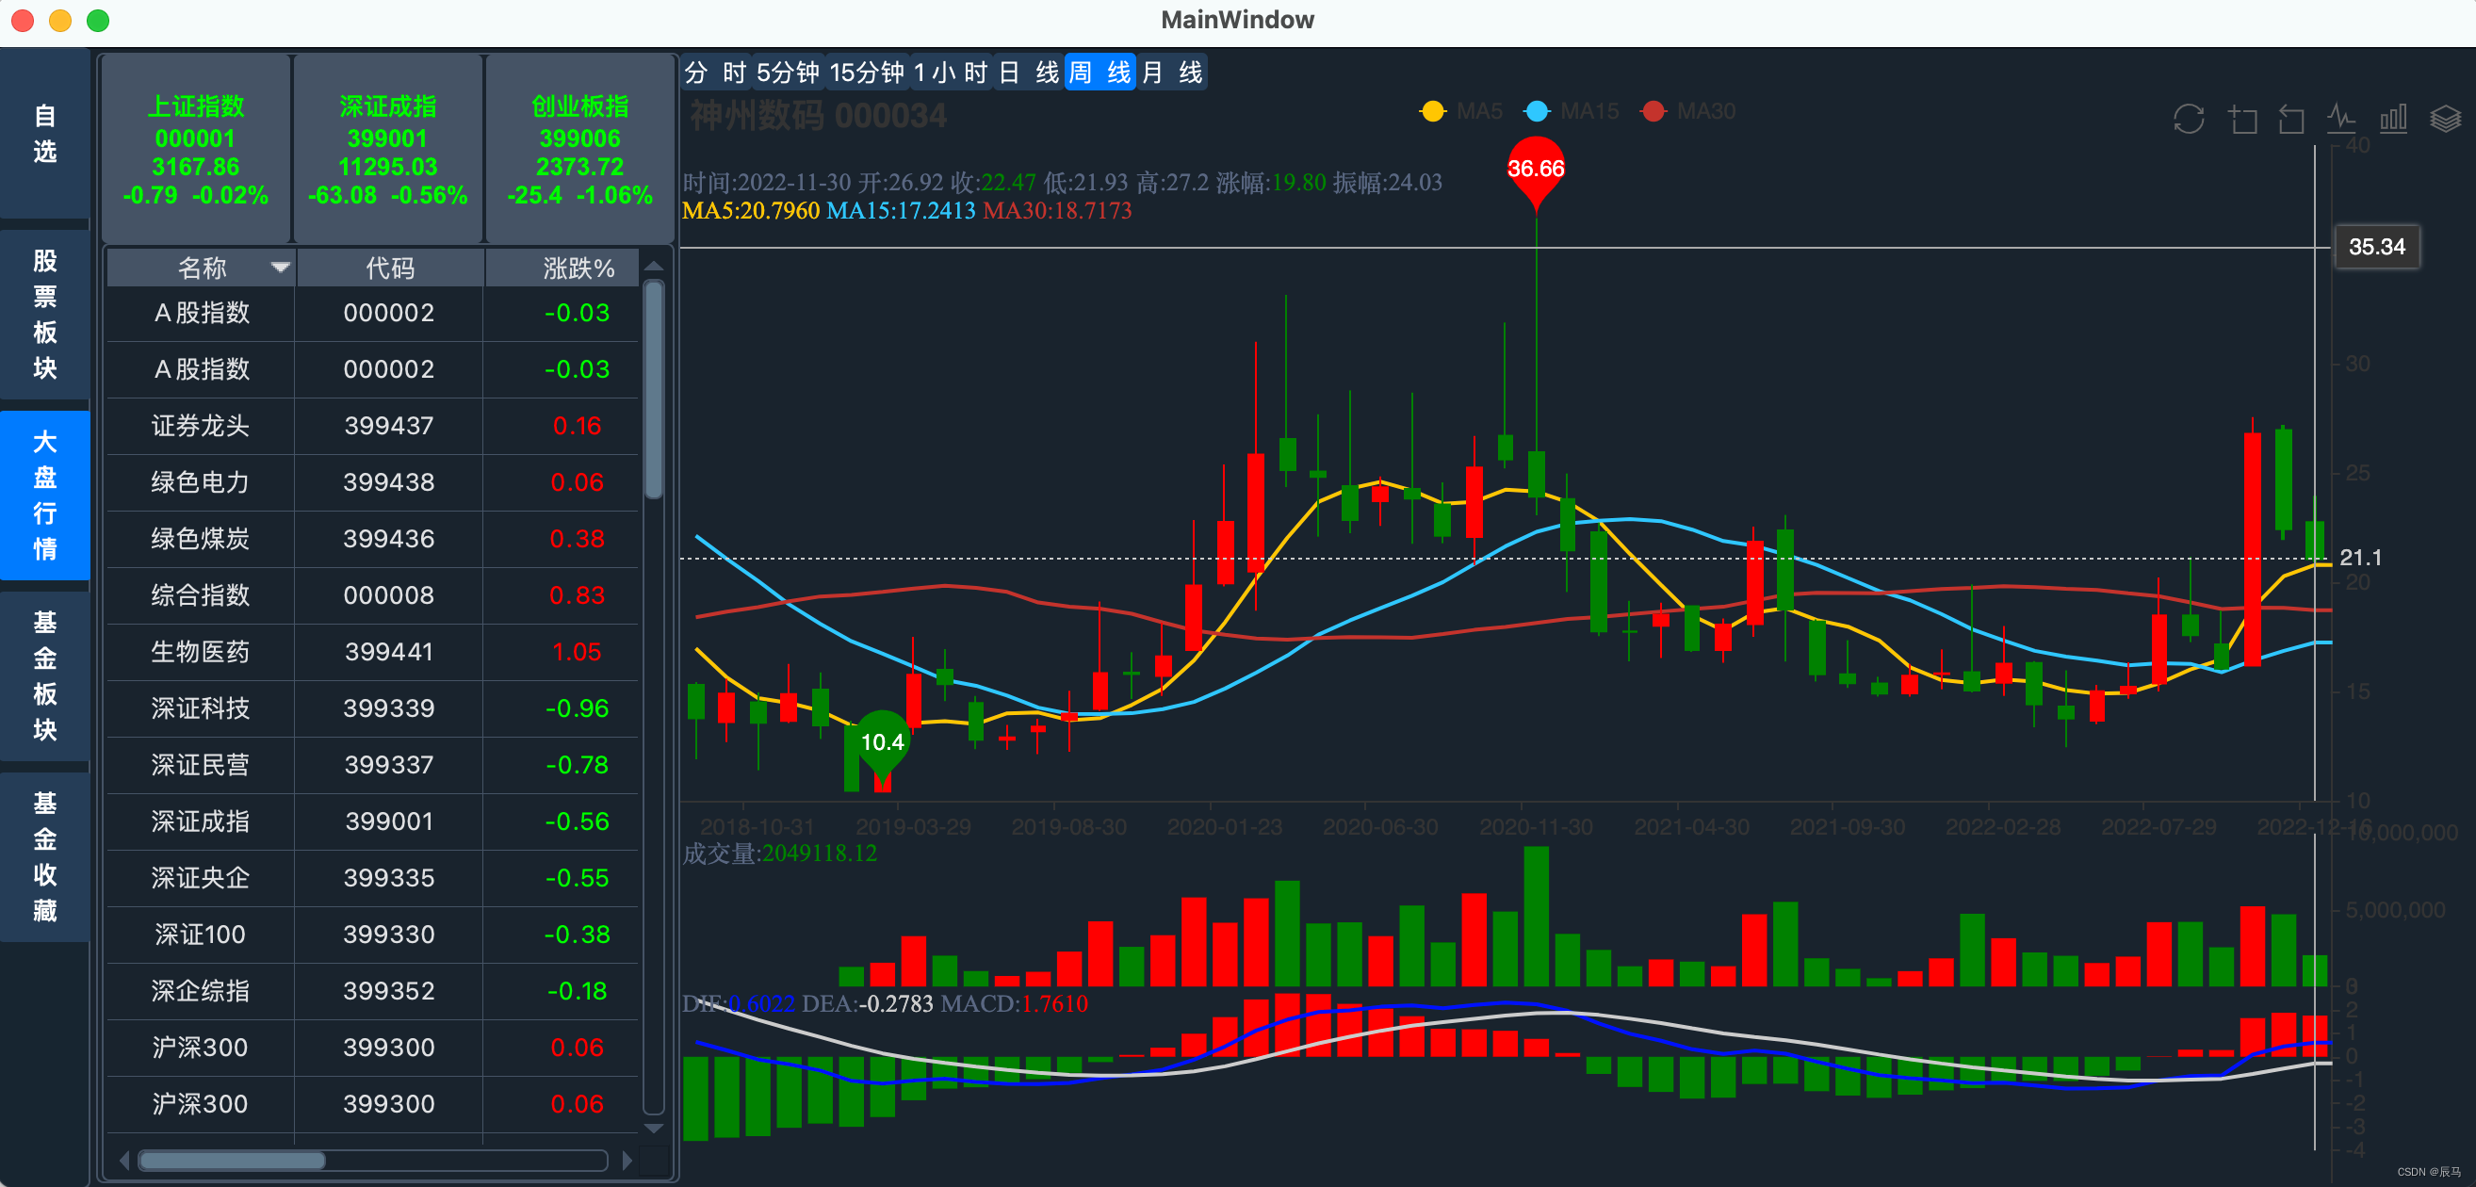The image size is (2476, 1187).
Task: Select the 分时 timeframe tab
Action: [715, 73]
